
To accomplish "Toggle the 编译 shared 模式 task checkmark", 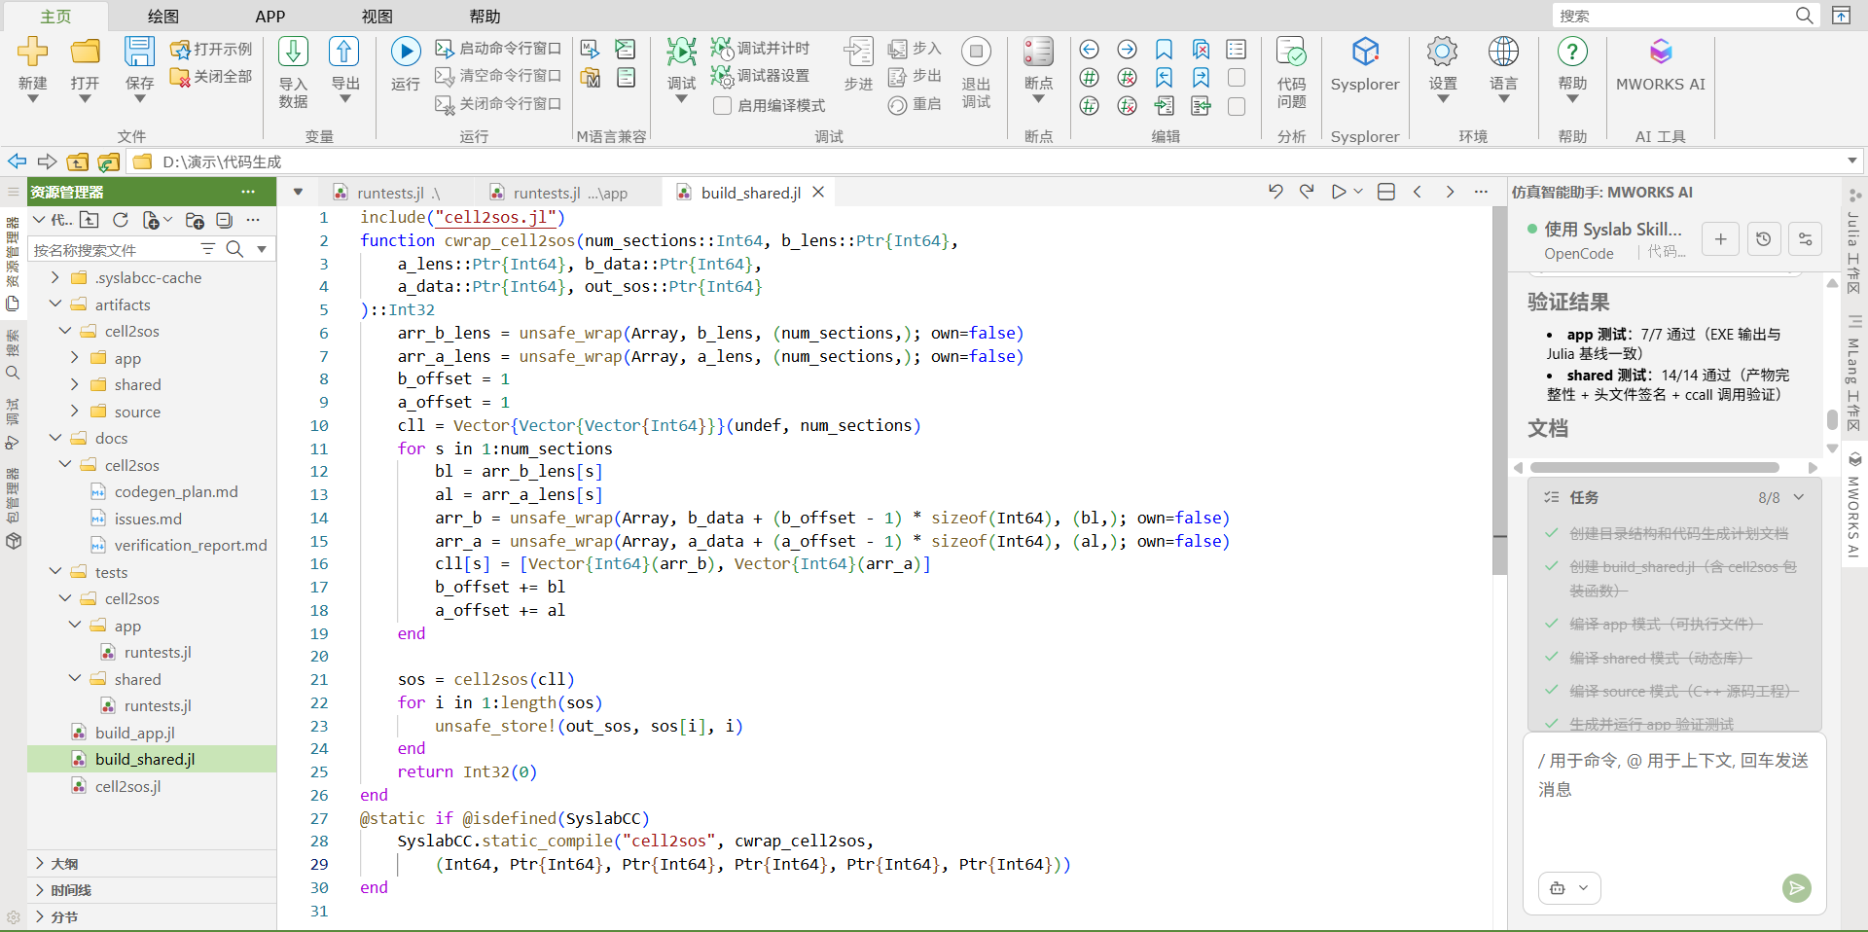I will (1552, 658).
